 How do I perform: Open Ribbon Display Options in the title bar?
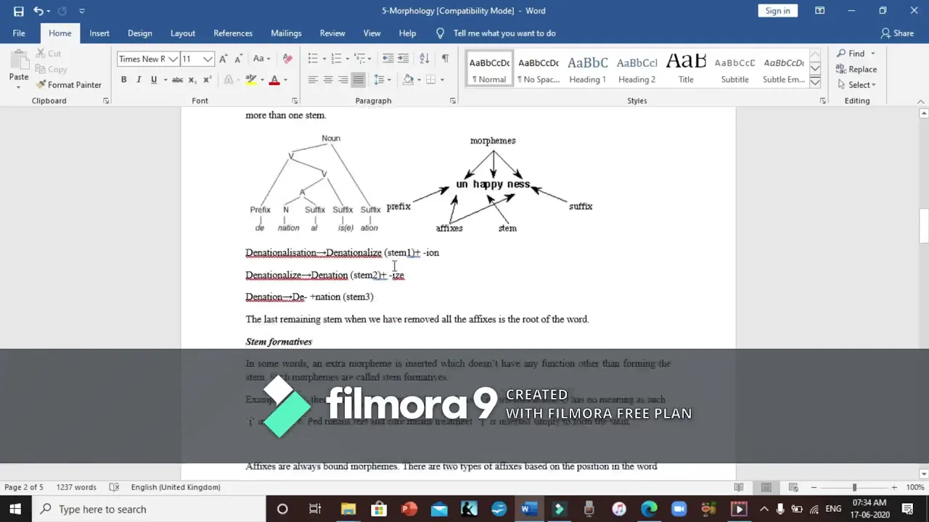click(x=819, y=11)
